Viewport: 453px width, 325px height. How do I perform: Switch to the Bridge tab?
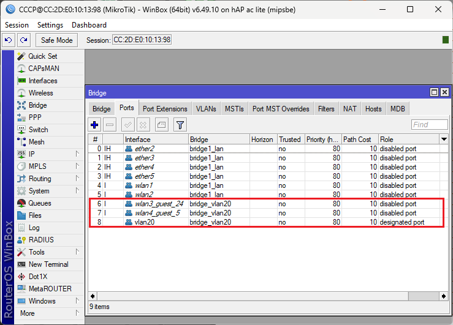tap(101, 109)
